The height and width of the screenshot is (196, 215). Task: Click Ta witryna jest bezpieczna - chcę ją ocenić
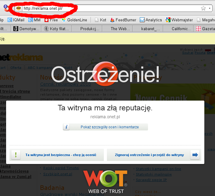(57, 155)
